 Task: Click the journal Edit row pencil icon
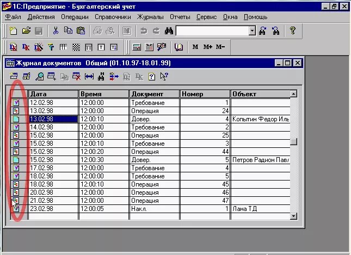[27, 76]
